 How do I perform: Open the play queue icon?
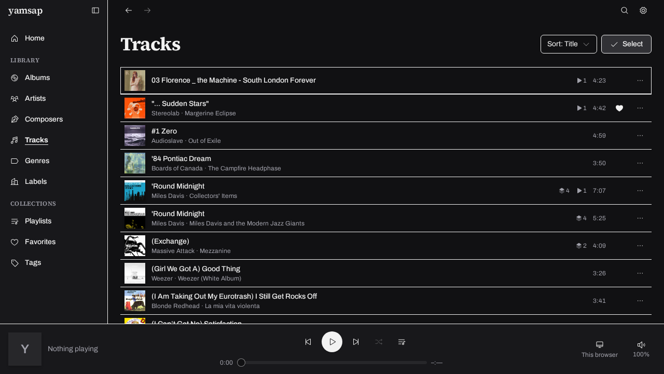(x=402, y=342)
